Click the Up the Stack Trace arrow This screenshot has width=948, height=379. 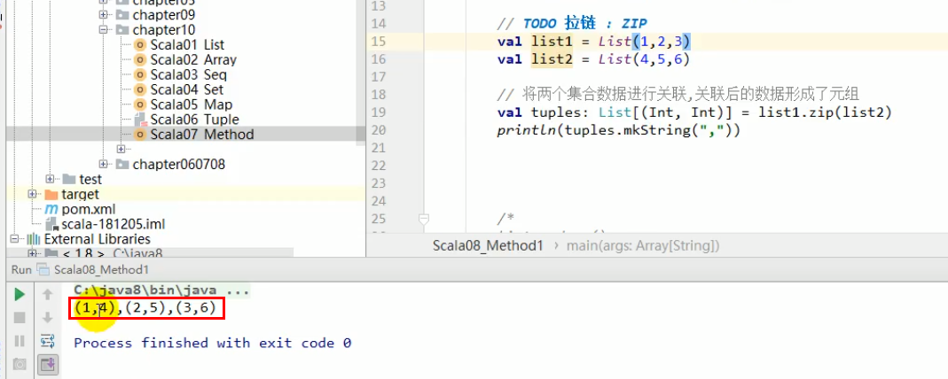click(x=48, y=295)
